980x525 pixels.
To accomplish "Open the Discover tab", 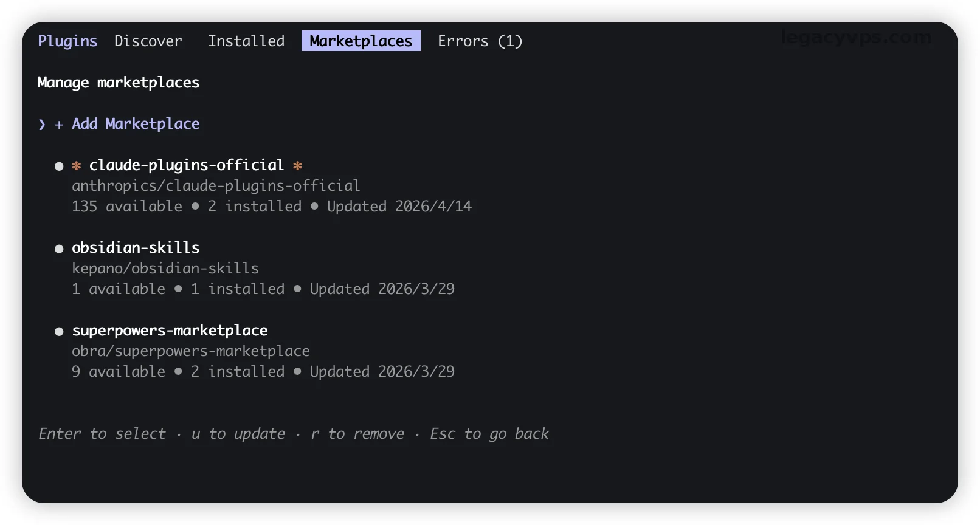I will pos(148,41).
